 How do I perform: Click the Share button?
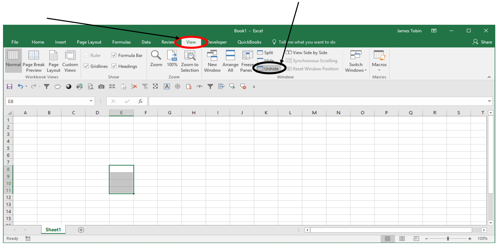point(482,42)
